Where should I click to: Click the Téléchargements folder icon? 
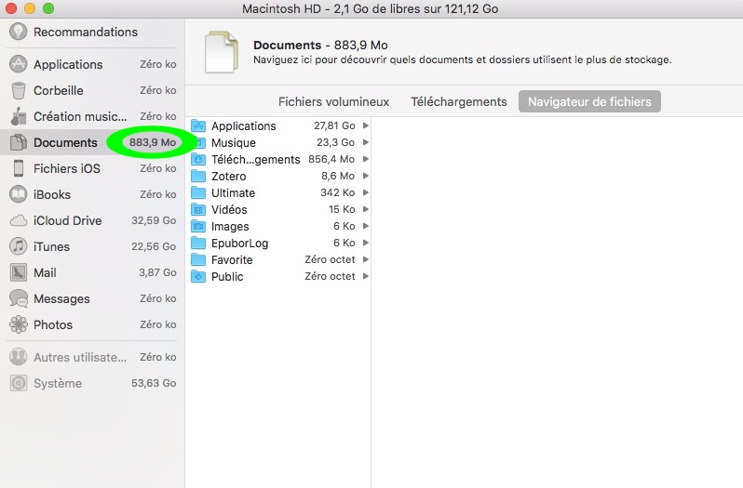(x=198, y=159)
